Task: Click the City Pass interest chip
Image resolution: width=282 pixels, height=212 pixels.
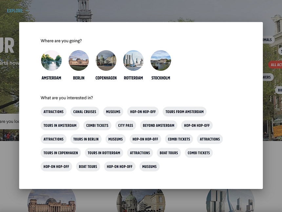Action: pos(126,126)
